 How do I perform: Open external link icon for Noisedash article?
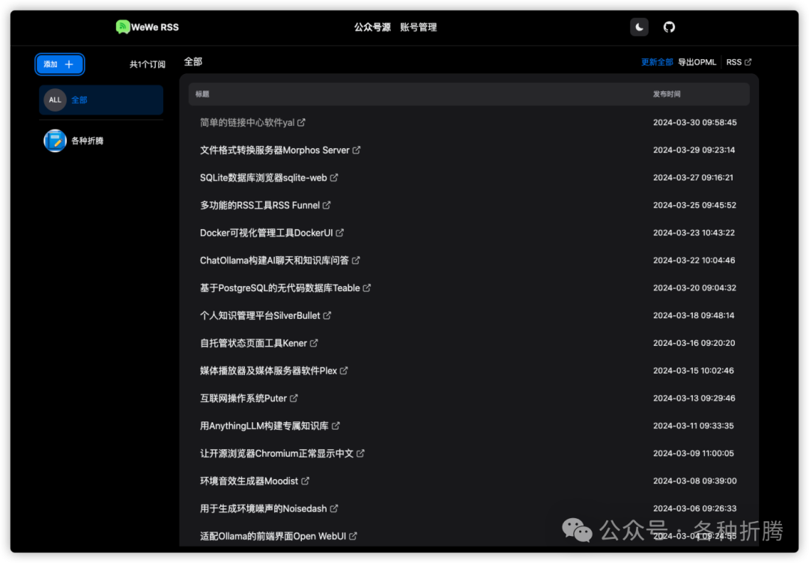click(x=334, y=509)
